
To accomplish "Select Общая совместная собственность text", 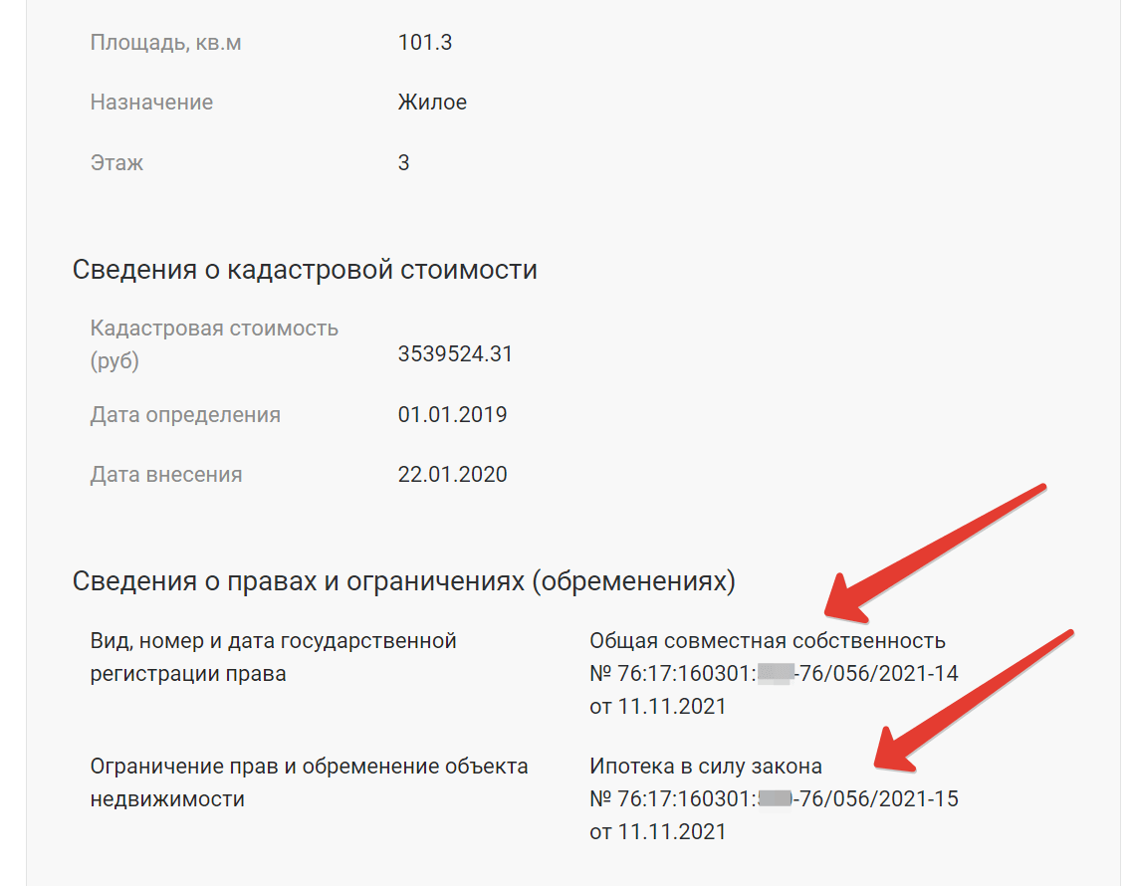I will click(x=768, y=641).
